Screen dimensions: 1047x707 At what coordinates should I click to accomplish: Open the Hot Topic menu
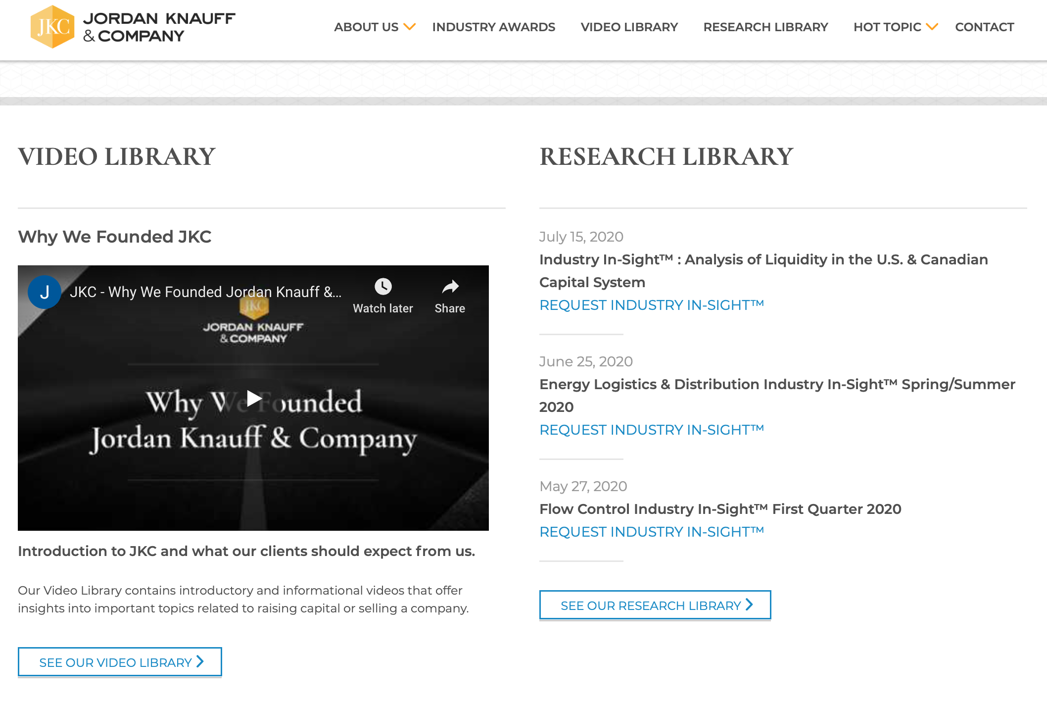(x=887, y=27)
